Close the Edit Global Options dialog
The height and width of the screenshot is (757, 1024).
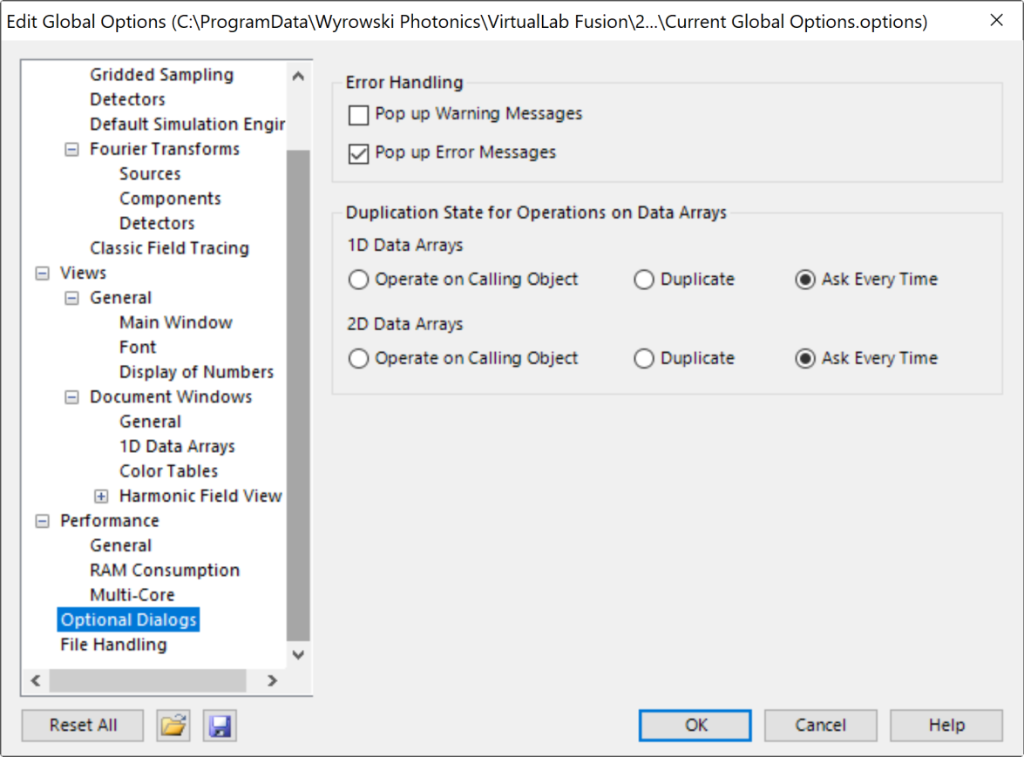[x=997, y=21]
